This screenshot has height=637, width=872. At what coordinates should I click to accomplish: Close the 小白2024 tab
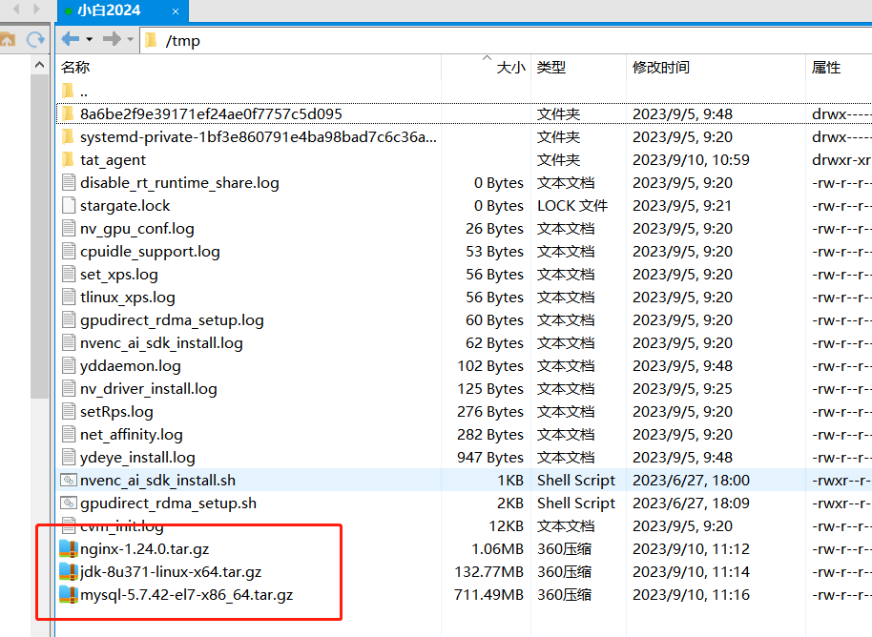tap(176, 11)
